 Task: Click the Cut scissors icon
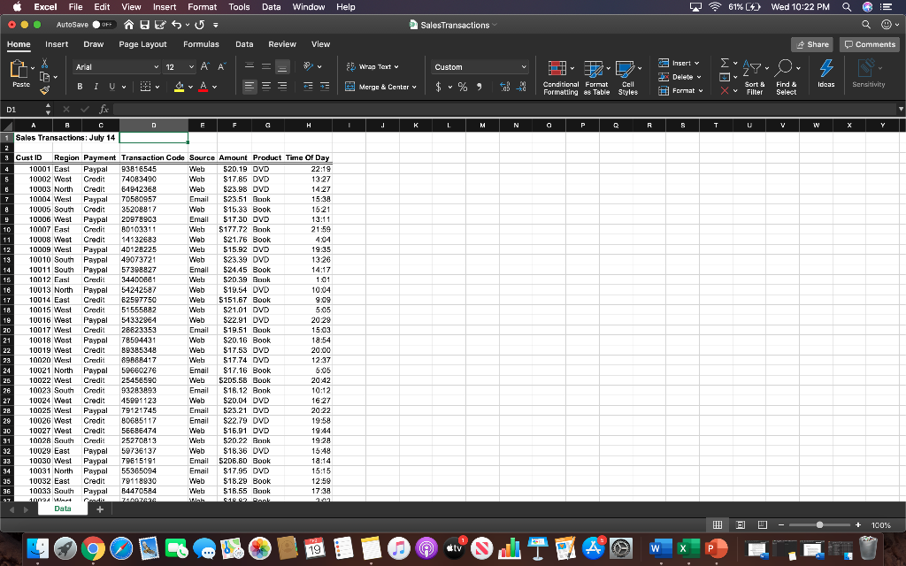(x=44, y=63)
